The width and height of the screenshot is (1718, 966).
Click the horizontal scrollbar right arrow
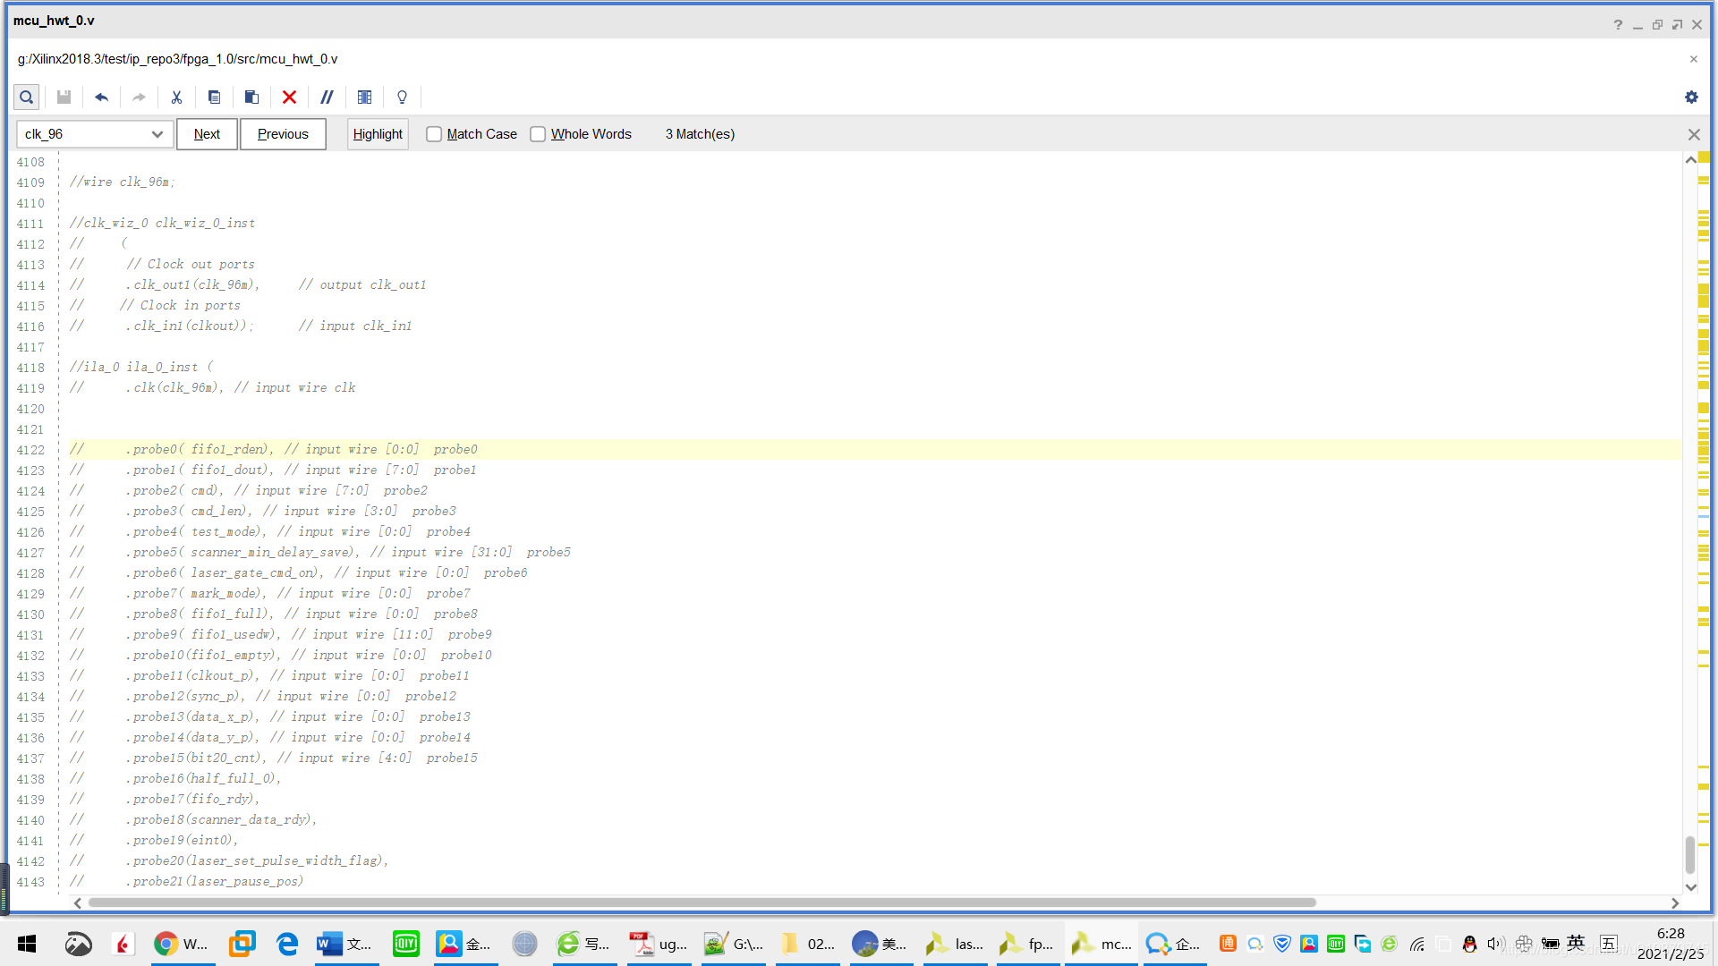pos(1675,903)
